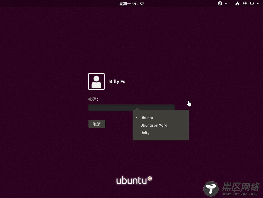Expand the accessibility dropdown arrow

[226, 4]
